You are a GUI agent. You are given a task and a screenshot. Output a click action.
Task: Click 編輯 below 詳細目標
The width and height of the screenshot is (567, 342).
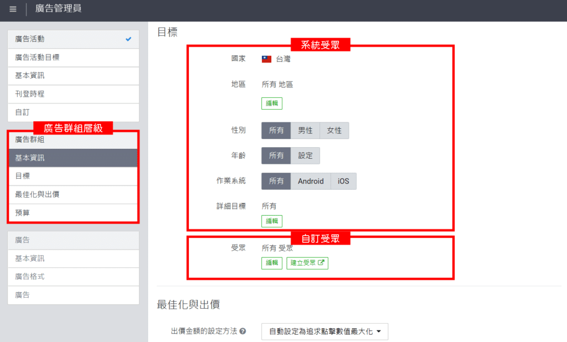tap(271, 221)
